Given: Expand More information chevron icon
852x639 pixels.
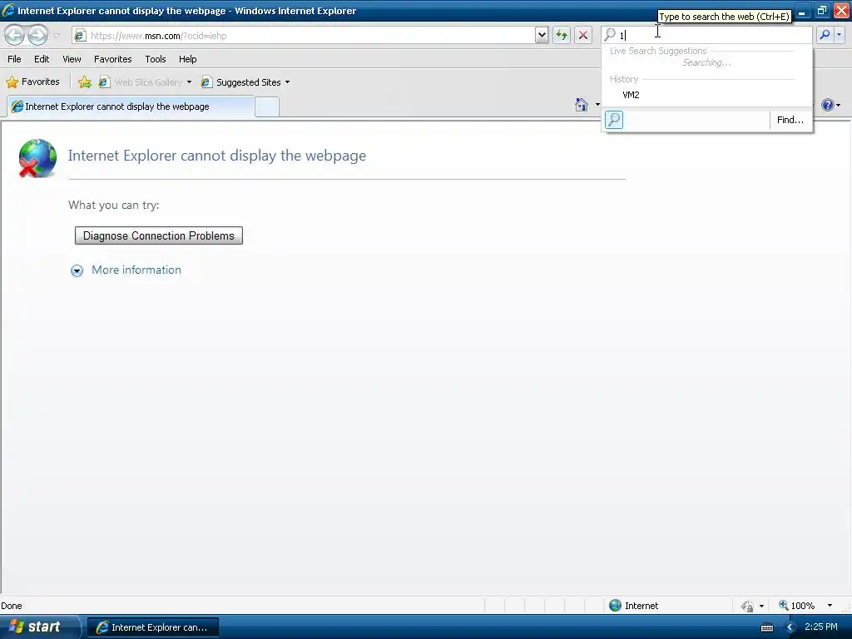Looking at the screenshot, I should tap(77, 270).
